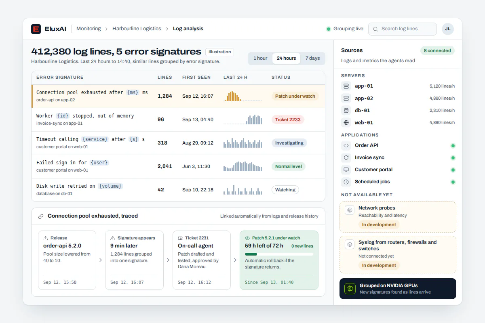Click the Normal level status badge

[289, 166]
